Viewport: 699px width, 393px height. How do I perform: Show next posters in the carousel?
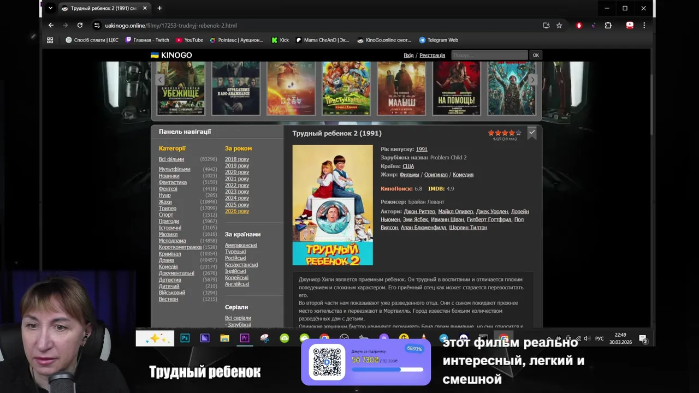[x=532, y=80]
